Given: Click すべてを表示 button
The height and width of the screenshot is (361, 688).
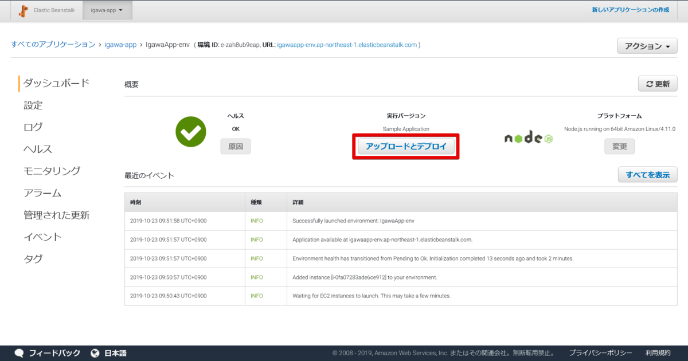Looking at the screenshot, I should pyautogui.click(x=648, y=175).
